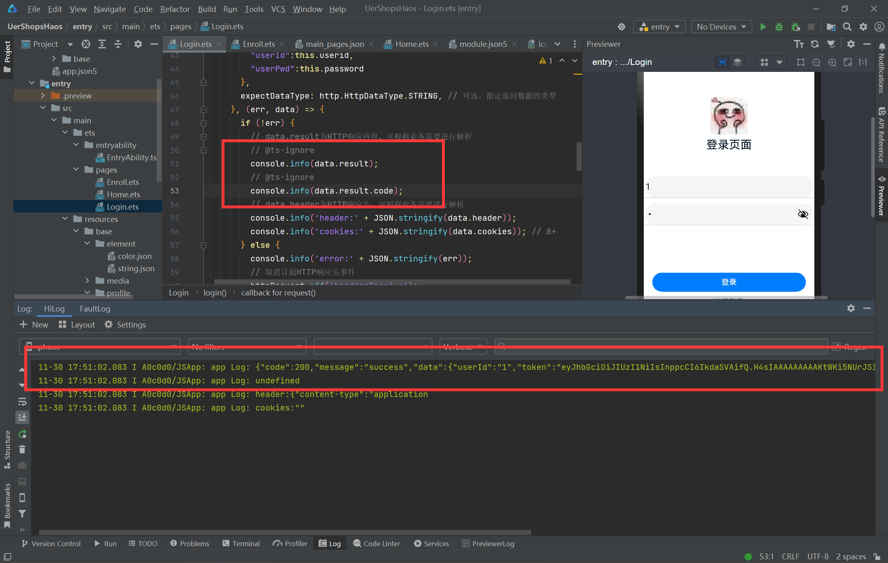Open the Refactor menu
The height and width of the screenshot is (563, 888).
(x=175, y=9)
